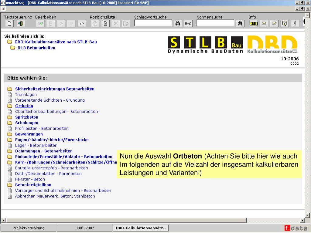Viewport: 311px width, 233px height.
Task: Click the yellow NEU icon under Info
Action: 254,24
